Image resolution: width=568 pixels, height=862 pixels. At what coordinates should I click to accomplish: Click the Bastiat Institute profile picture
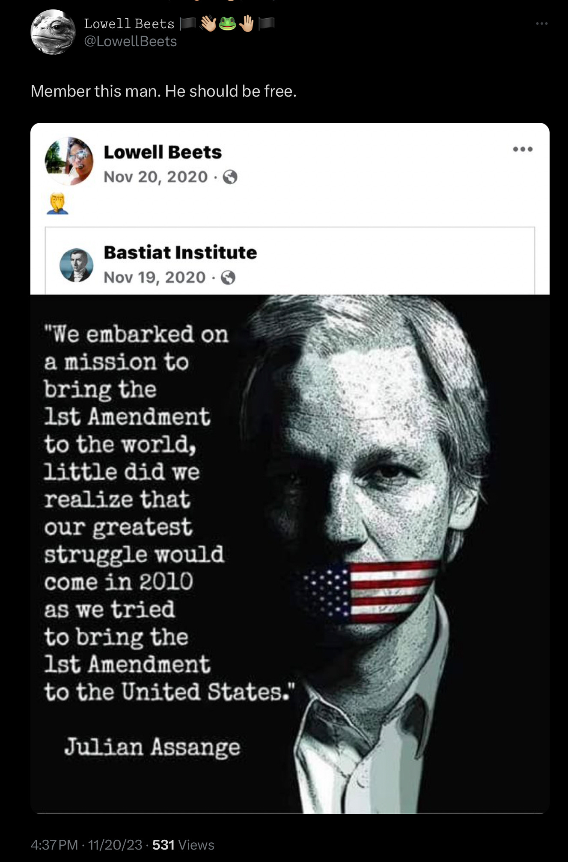76,265
